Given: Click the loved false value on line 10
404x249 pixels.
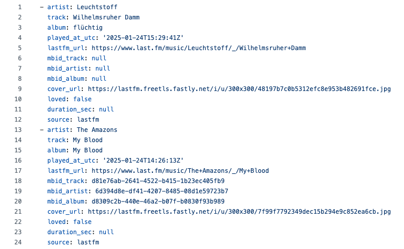Looking at the screenshot, I should [82, 99].
